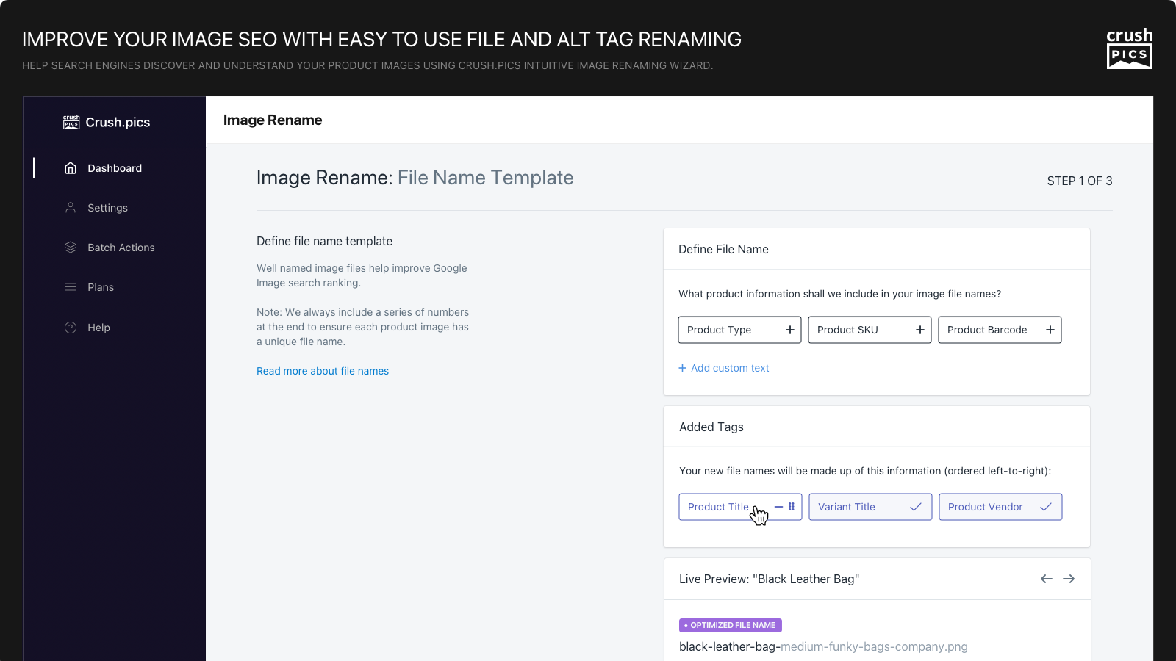The image size is (1176, 661).
Task: Add Product SKU using the plus icon
Action: pyautogui.click(x=920, y=330)
